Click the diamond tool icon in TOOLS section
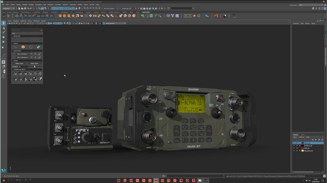The image size is (327, 183). pos(31,47)
